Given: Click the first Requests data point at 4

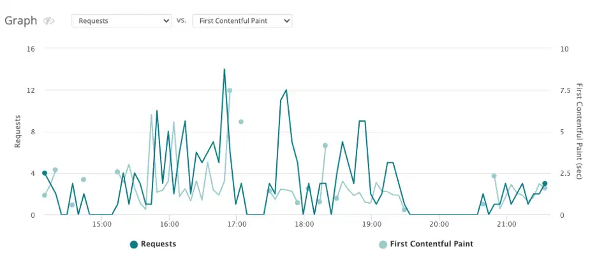Looking at the screenshot, I should (45, 173).
